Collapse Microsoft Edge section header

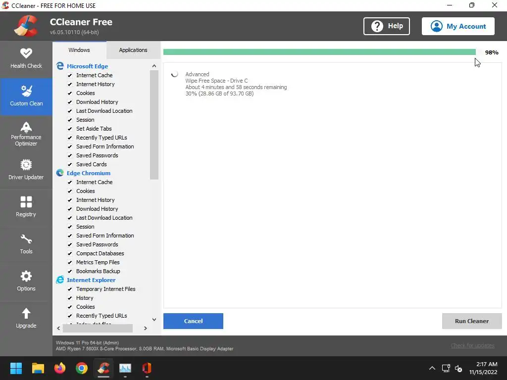click(x=87, y=66)
